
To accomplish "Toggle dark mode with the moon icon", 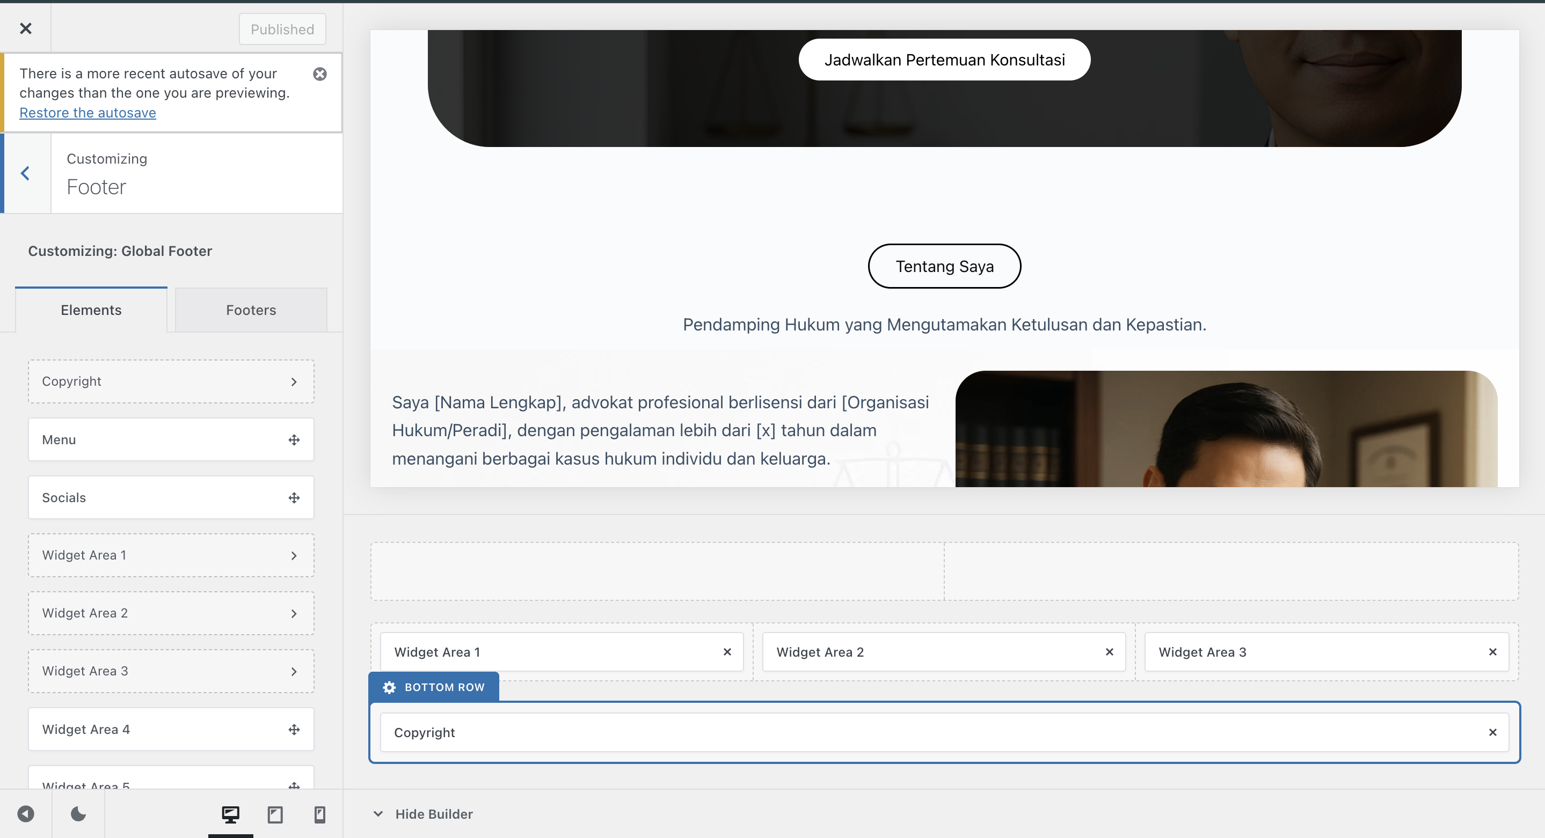I will tap(78, 814).
